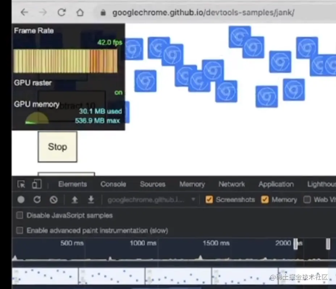The width and height of the screenshot is (336, 289).
Task: Click the 500 ms timeline marker
Action: tap(72, 243)
